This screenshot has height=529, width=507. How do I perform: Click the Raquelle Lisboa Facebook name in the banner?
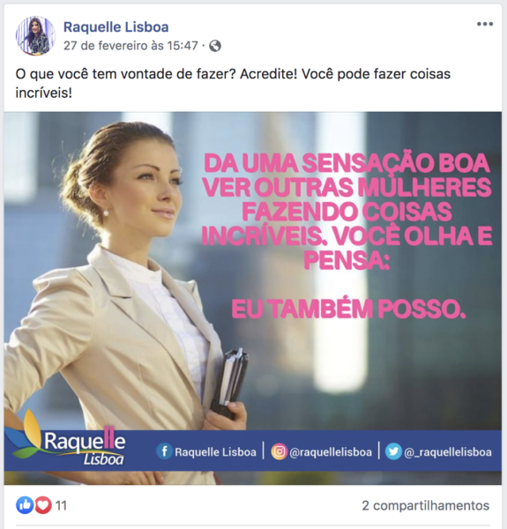tap(215, 451)
